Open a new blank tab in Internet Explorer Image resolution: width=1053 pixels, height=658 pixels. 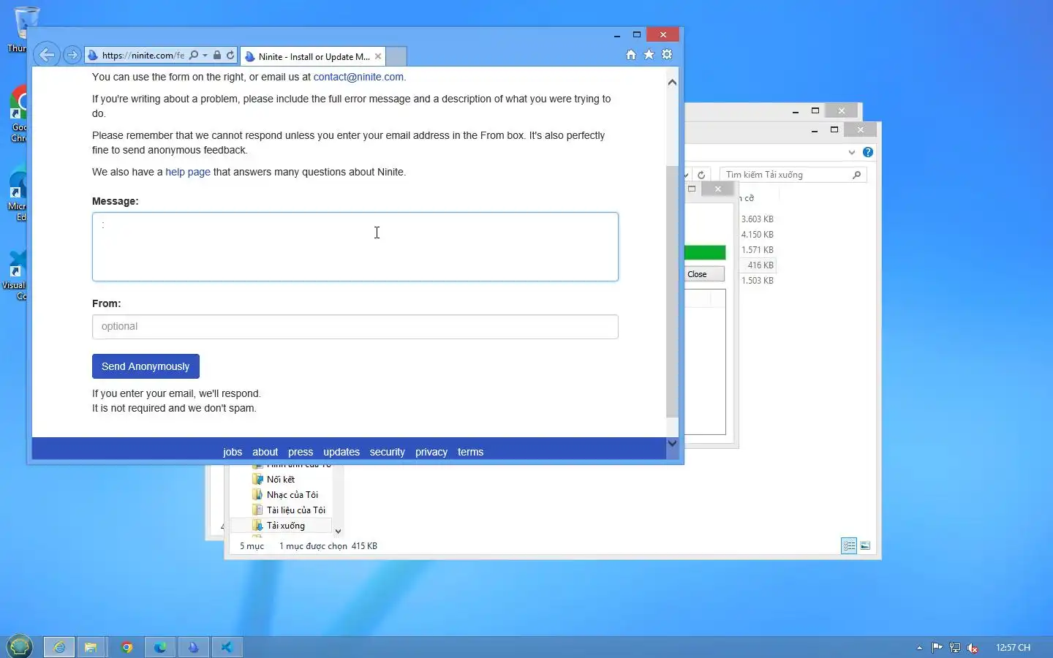pyautogui.click(x=396, y=56)
